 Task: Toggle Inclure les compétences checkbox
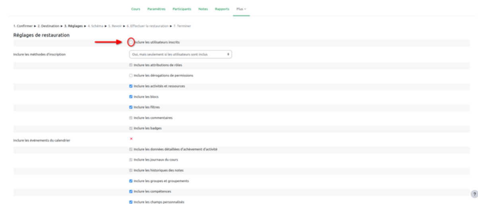[x=131, y=191]
